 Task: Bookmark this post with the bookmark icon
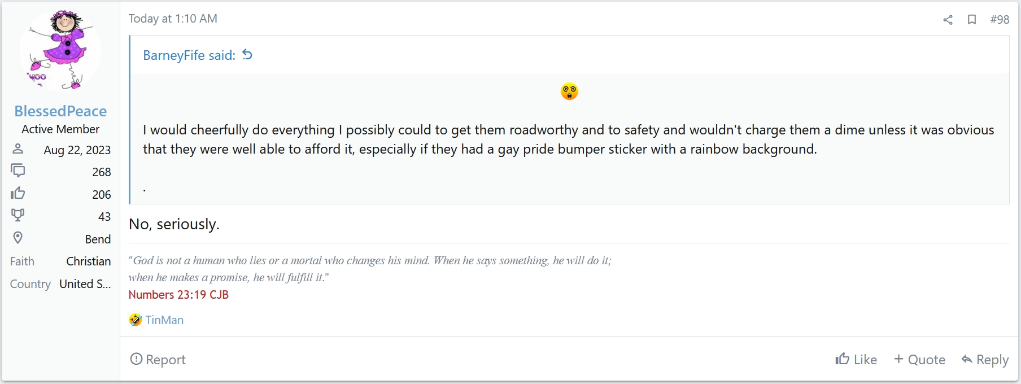coord(972,20)
